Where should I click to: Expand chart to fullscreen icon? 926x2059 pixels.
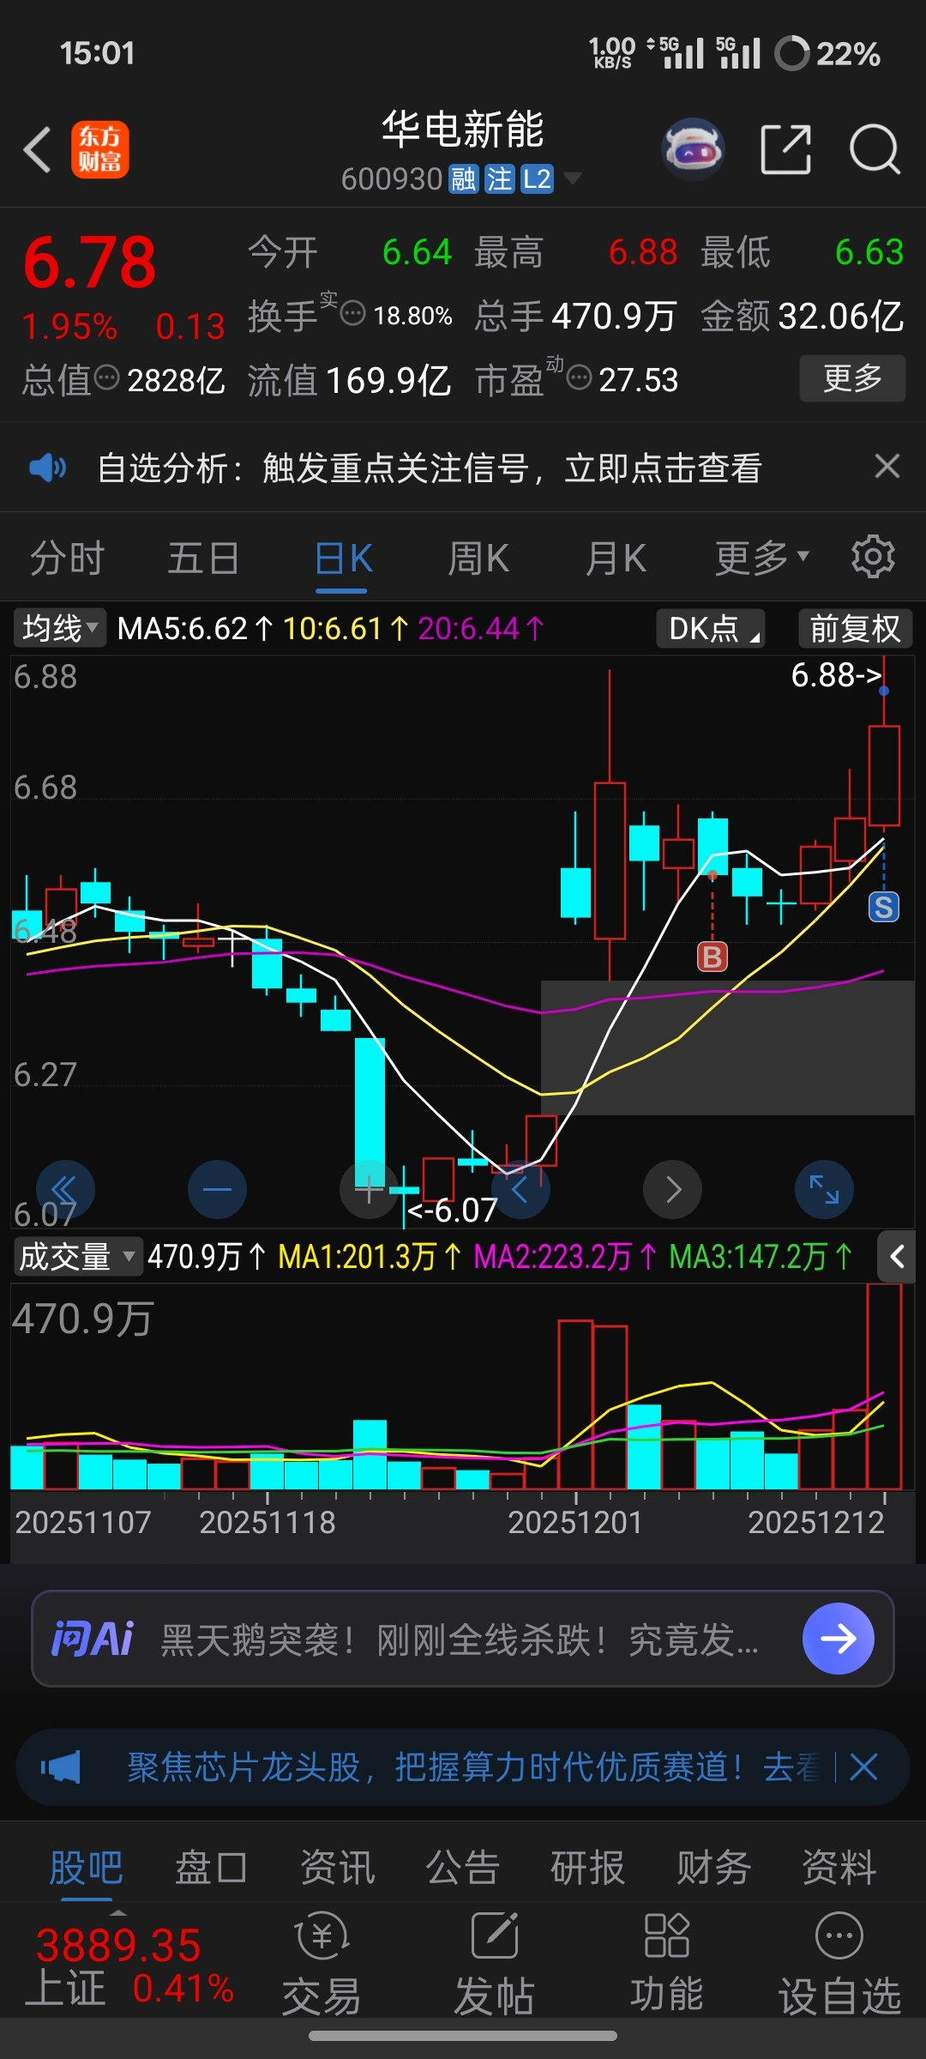tap(825, 1189)
